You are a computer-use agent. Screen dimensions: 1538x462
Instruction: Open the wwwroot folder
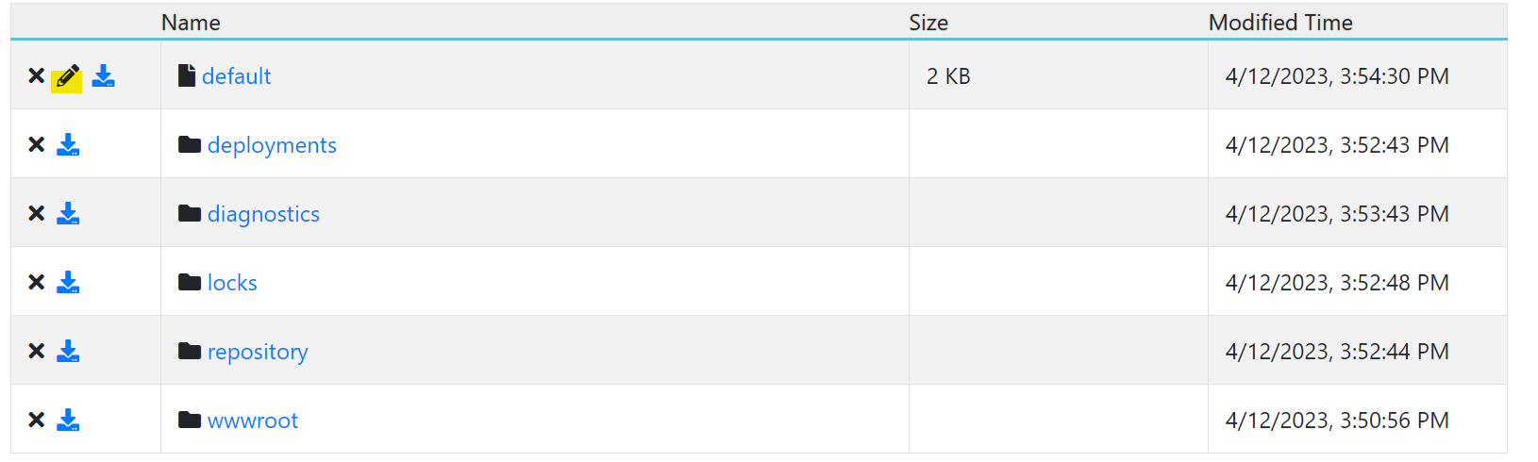(x=253, y=421)
